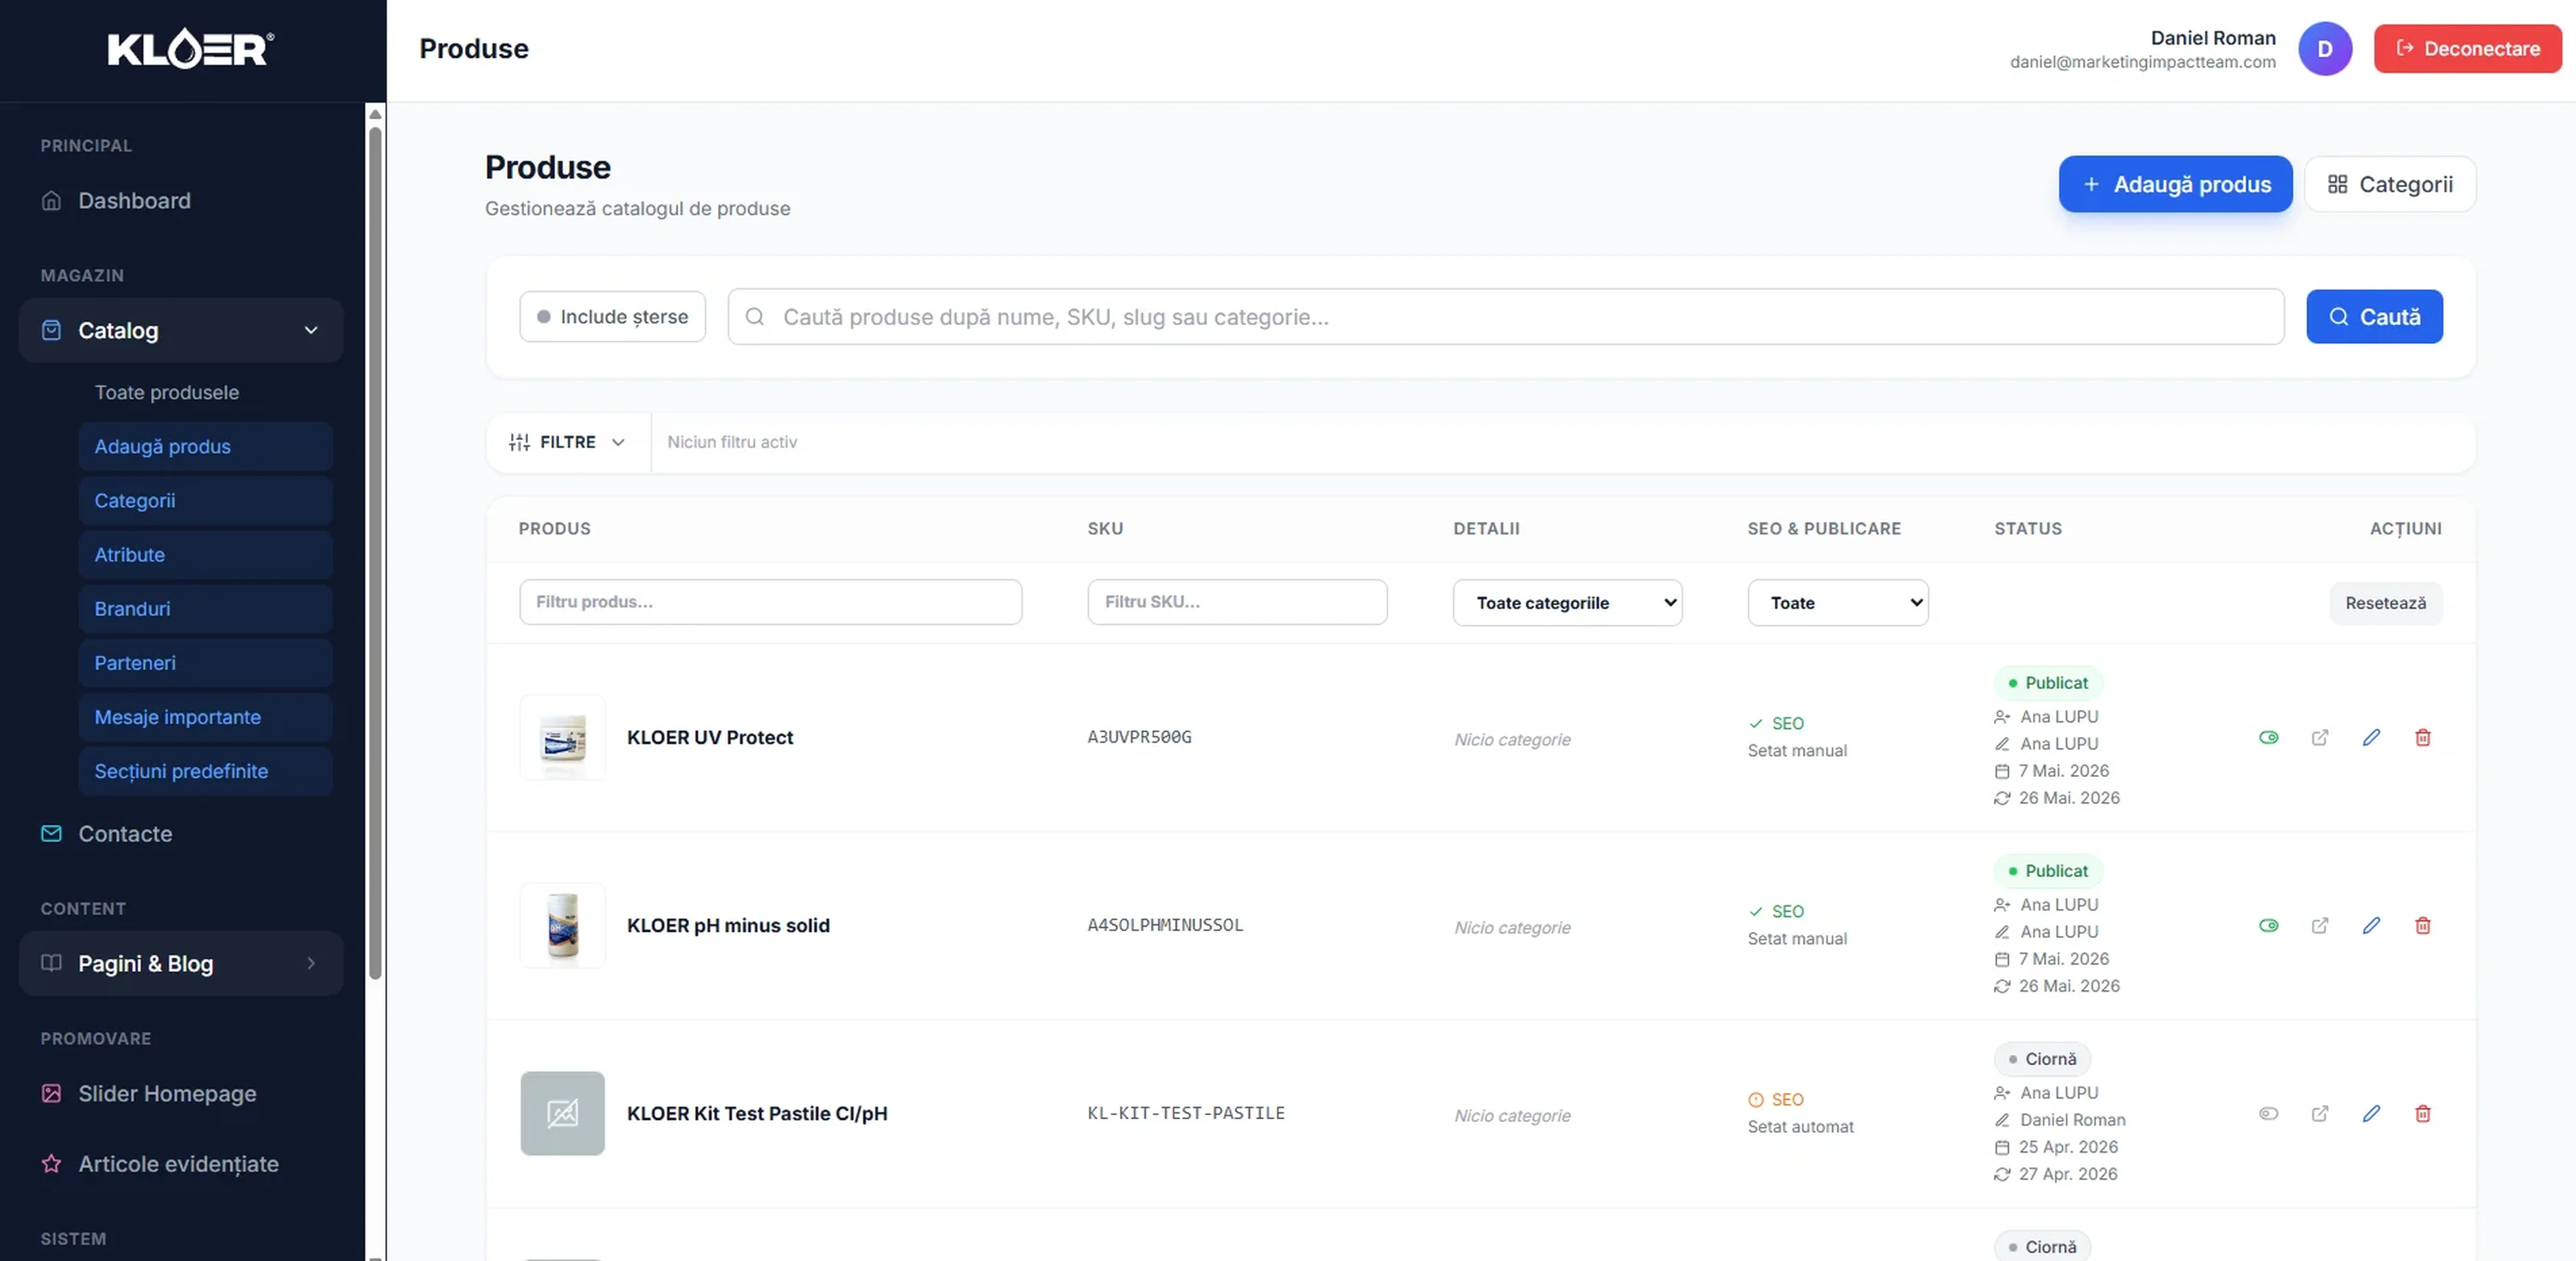Viewport: 2576px width, 1261px height.
Task: Click the Articole evidențiate star icon
Action: point(51,1163)
